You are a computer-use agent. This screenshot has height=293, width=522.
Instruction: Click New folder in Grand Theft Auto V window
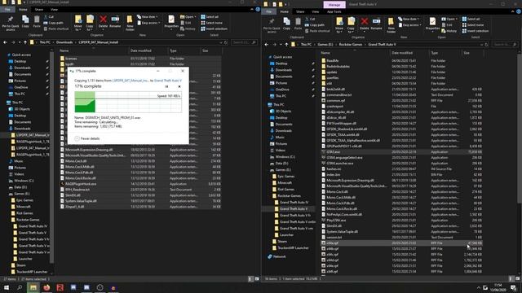coord(391,25)
